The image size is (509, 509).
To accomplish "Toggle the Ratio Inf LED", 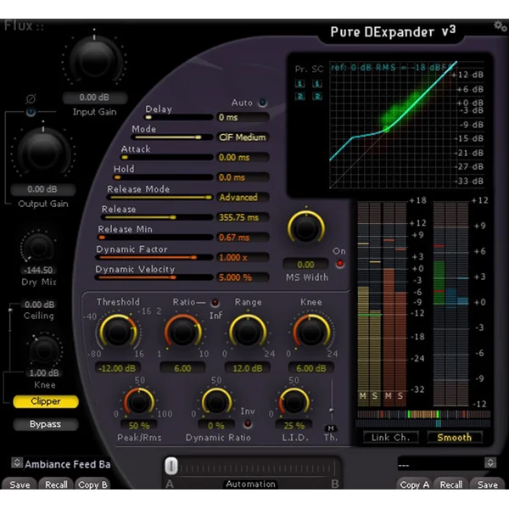I will [215, 303].
